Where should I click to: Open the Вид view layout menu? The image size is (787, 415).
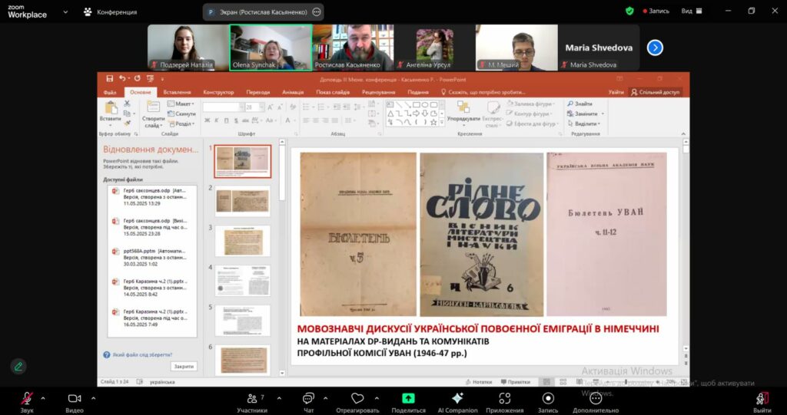tap(692, 11)
